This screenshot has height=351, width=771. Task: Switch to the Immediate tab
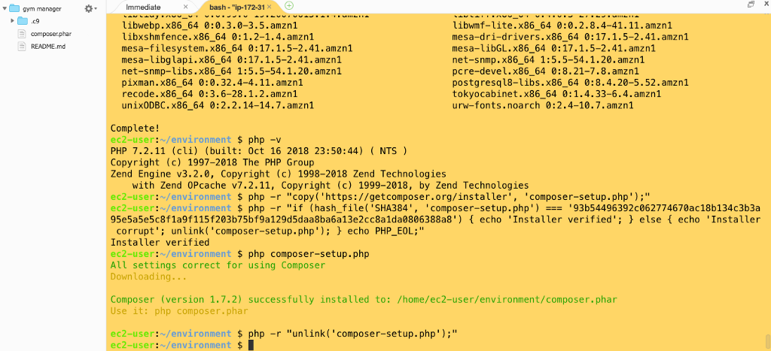[143, 7]
